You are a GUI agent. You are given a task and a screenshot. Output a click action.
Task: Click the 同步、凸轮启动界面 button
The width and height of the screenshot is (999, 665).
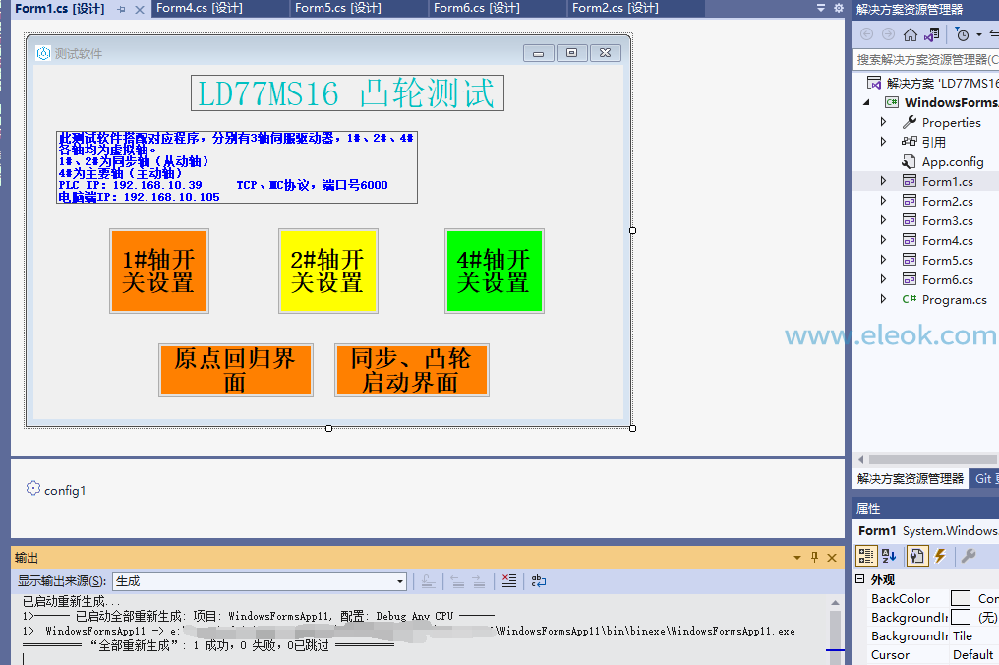point(412,371)
